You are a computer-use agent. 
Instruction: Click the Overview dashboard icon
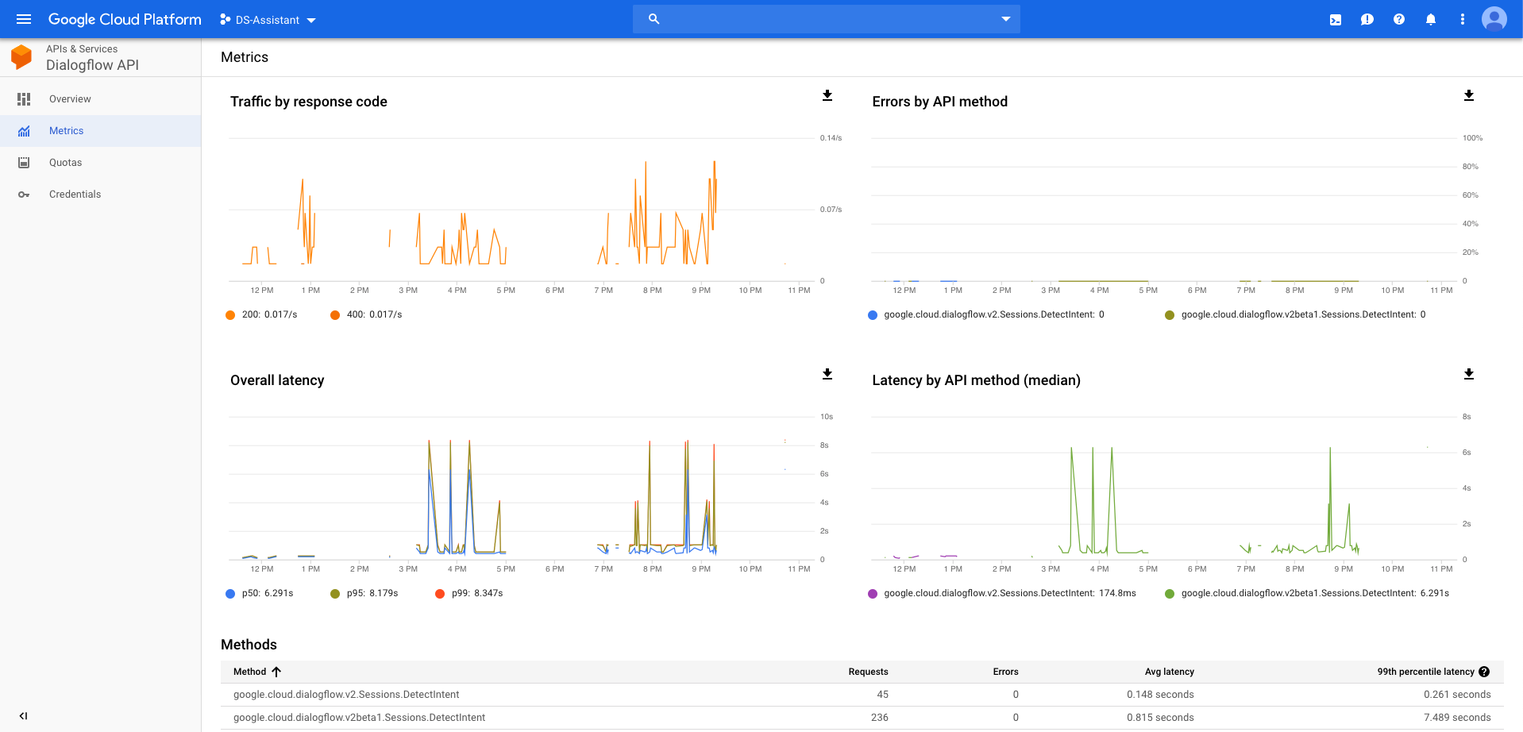click(x=24, y=99)
